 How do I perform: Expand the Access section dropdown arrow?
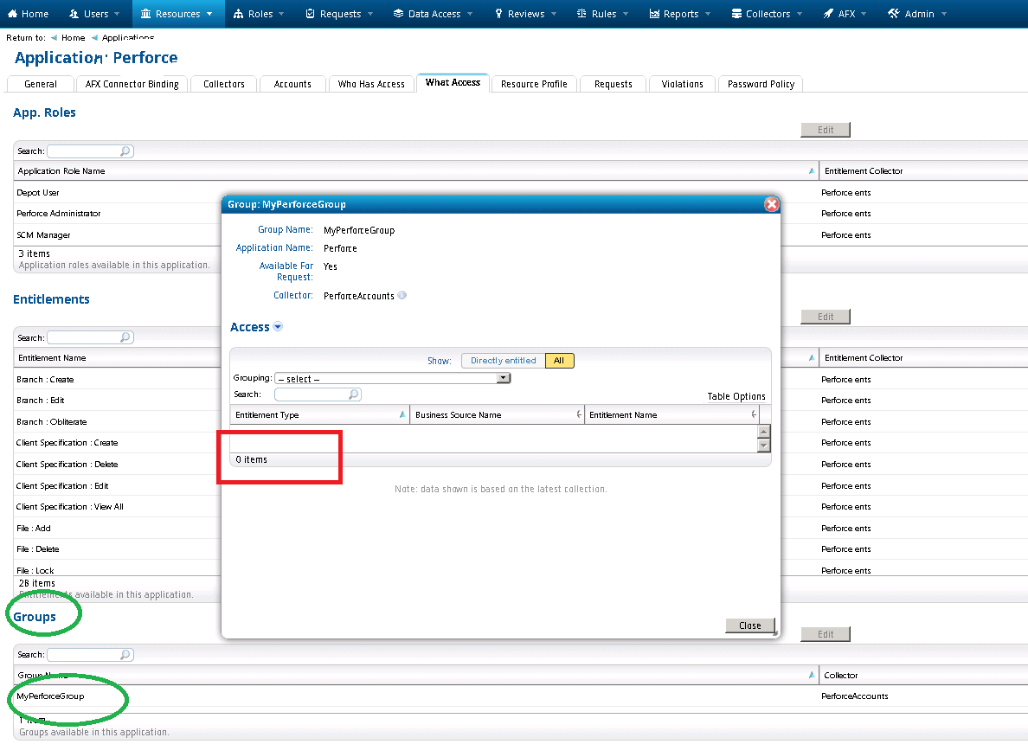tap(278, 327)
